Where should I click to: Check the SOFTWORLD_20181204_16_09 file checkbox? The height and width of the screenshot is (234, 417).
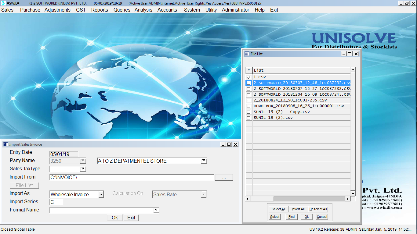pos(249,95)
